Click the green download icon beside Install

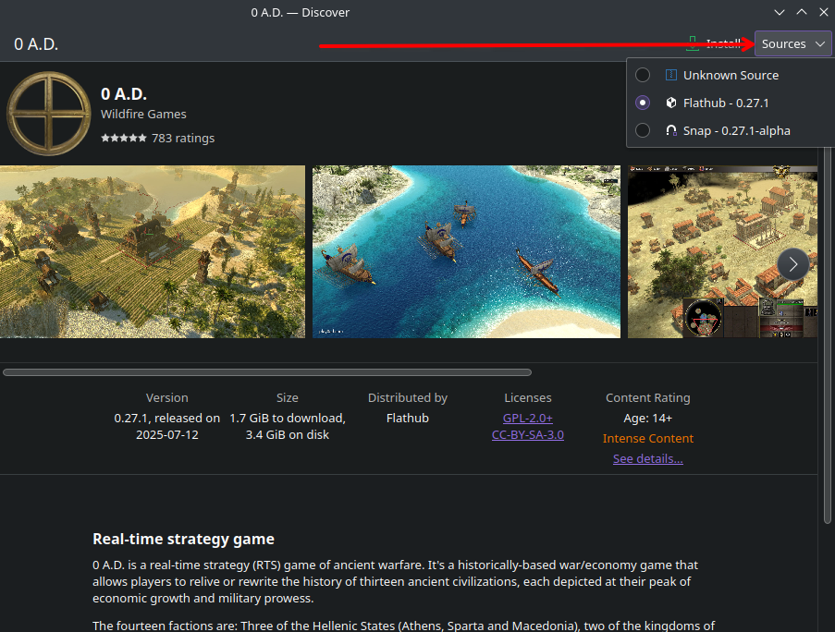[x=693, y=43]
